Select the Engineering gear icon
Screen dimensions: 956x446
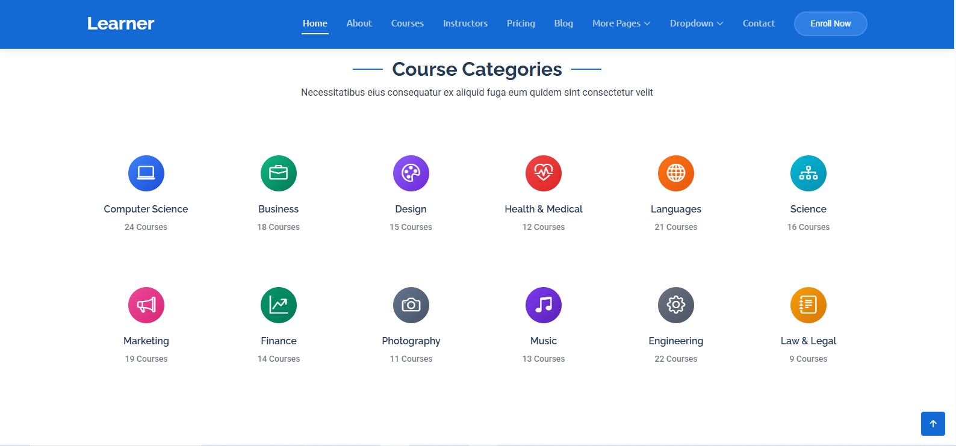[675, 305]
